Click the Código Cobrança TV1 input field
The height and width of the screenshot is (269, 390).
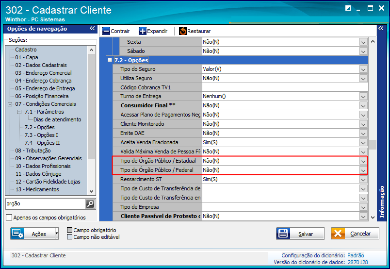coord(285,87)
